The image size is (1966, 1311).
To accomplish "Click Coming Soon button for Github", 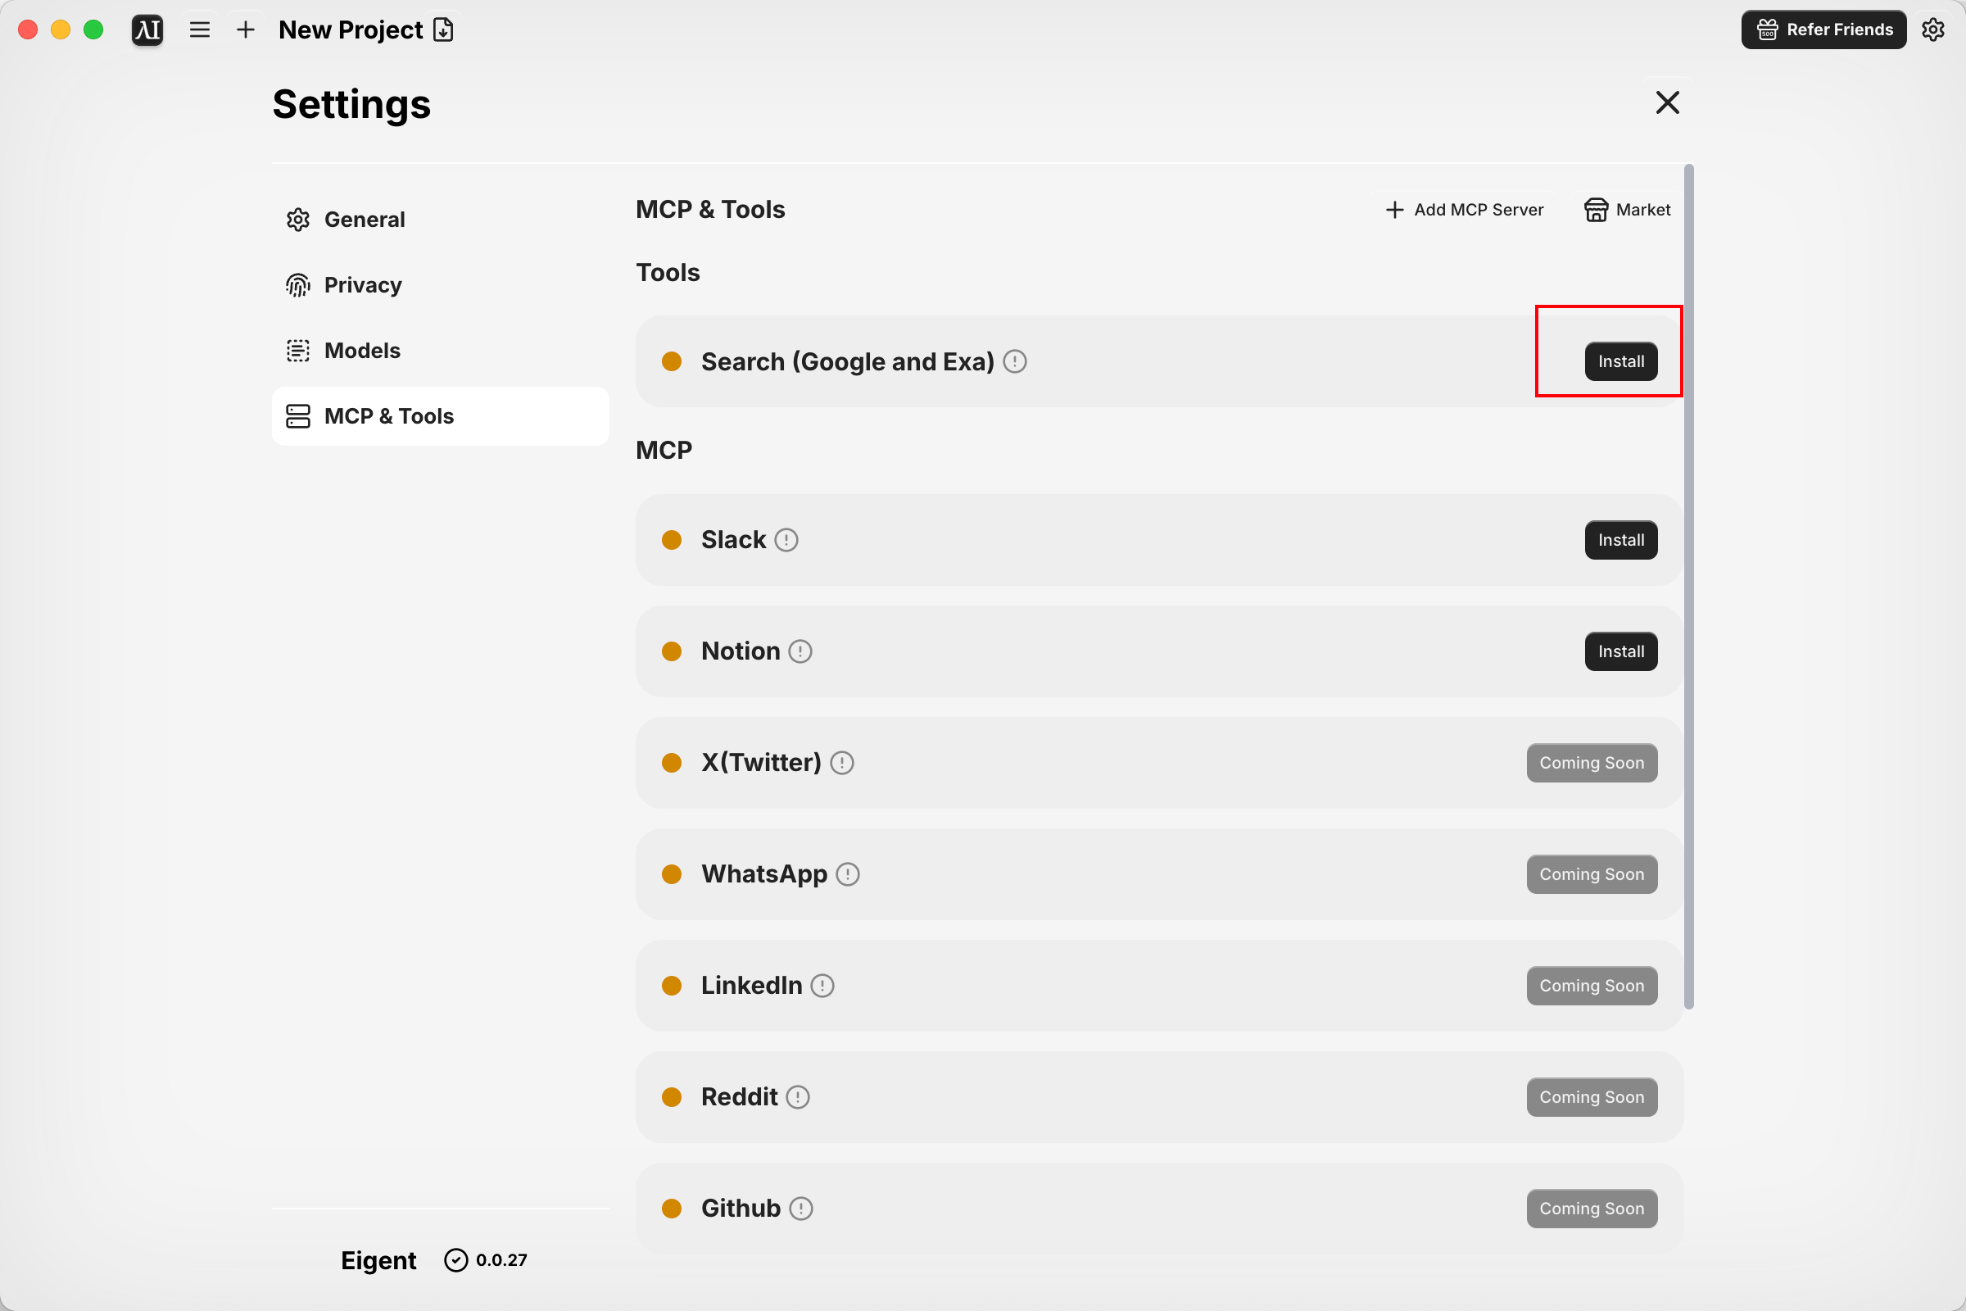I will click(x=1592, y=1208).
